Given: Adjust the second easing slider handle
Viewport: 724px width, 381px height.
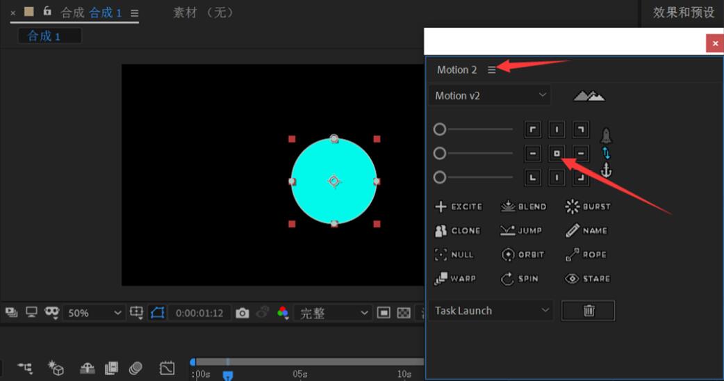Looking at the screenshot, I should [440, 154].
